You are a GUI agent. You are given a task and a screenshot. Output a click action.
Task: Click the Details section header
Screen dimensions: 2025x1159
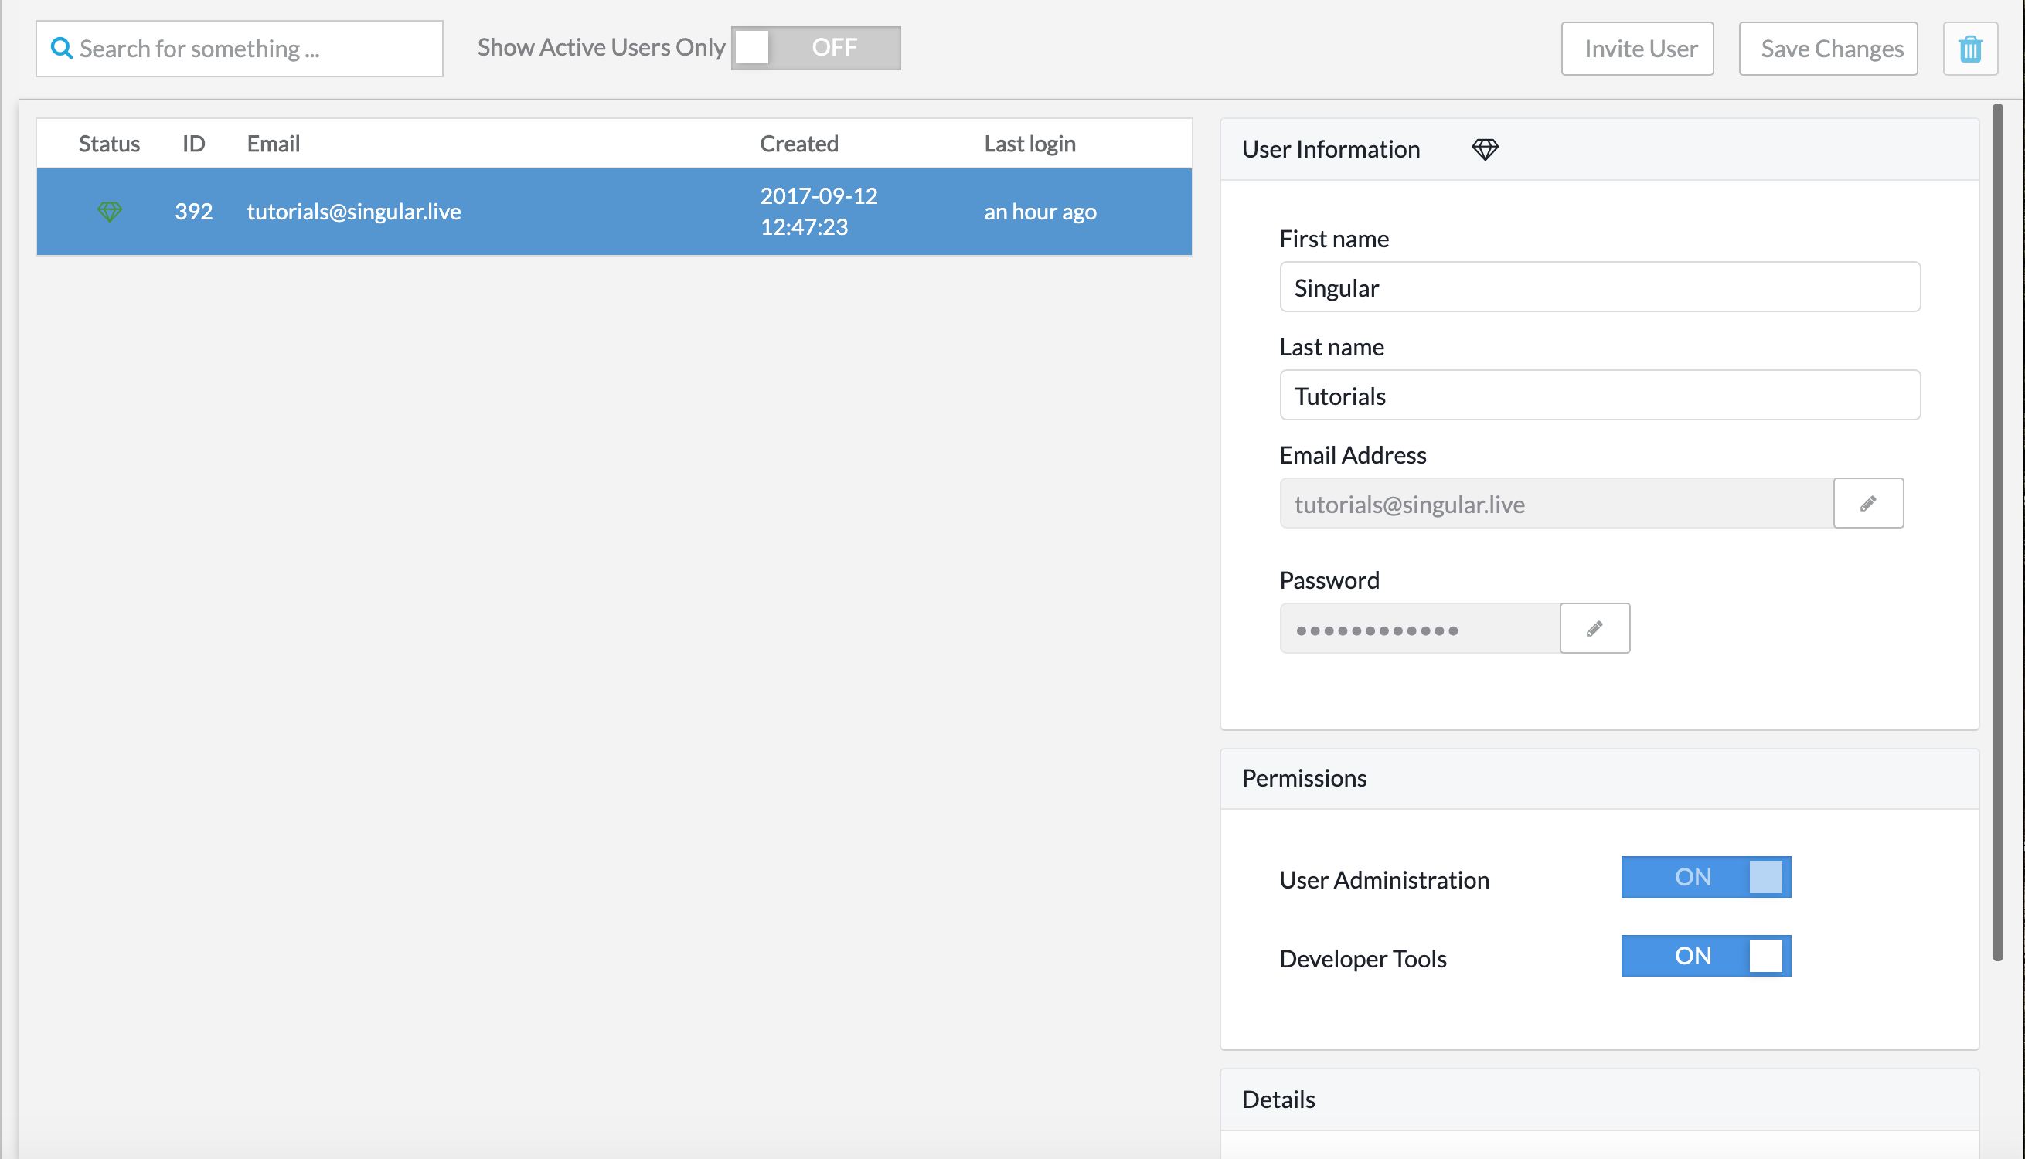tap(1599, 1100)
